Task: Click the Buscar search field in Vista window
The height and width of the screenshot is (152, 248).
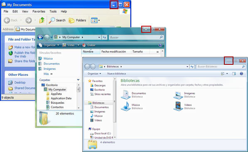Action: (x=136, y=37)
